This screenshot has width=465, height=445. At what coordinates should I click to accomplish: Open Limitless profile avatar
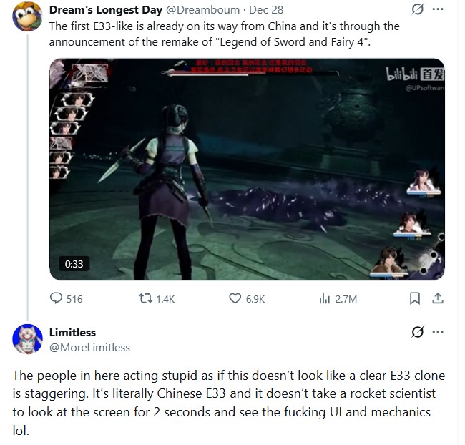pyautogui.click(x=27, y=339)
